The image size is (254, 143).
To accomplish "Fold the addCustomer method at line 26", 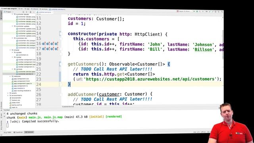I will (61, 95).
